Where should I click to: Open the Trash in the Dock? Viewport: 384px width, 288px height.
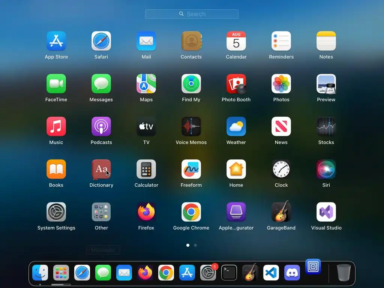pos(344,273)
